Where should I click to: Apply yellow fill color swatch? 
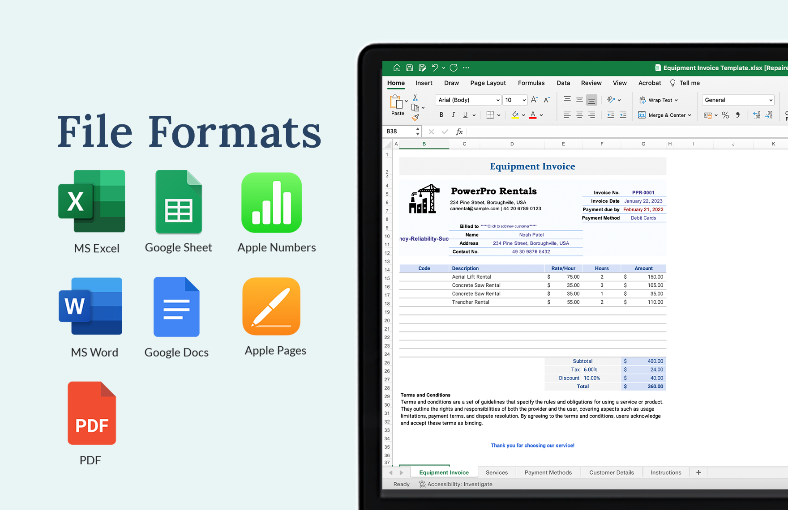click(x=515, y=115)
